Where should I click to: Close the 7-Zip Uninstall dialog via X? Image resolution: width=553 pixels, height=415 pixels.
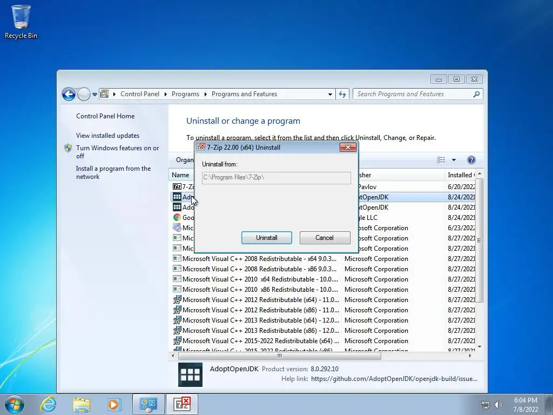pyautogui.click(x=348, y=147)
